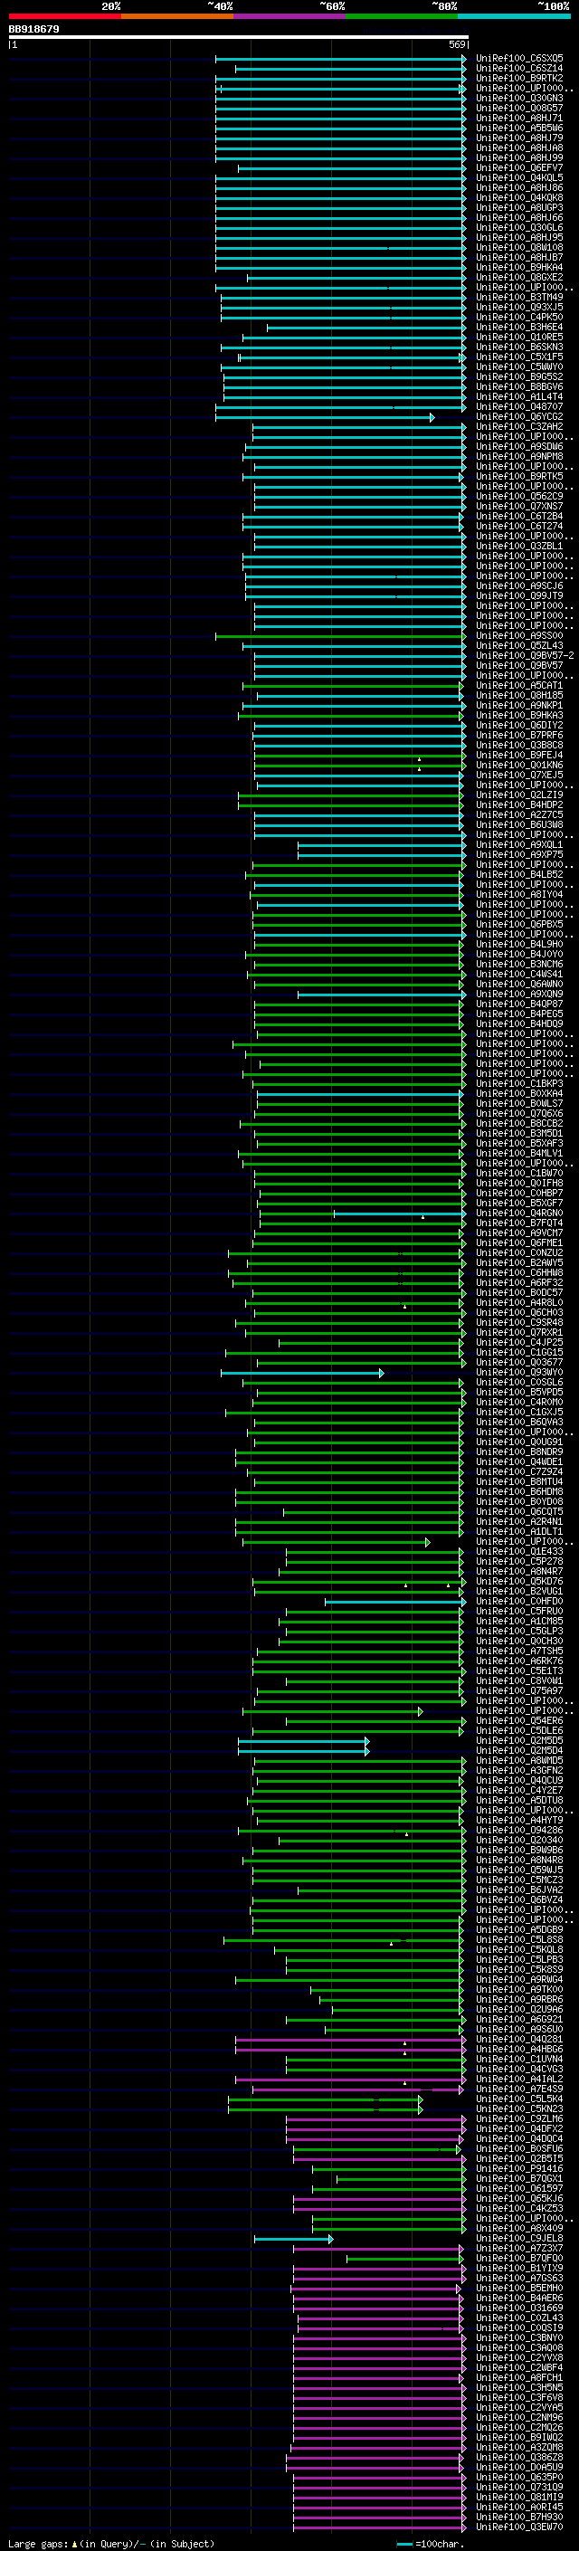Click the white query sequence bar
Viewport: 579px width, 2551px height.
point(238,38)
